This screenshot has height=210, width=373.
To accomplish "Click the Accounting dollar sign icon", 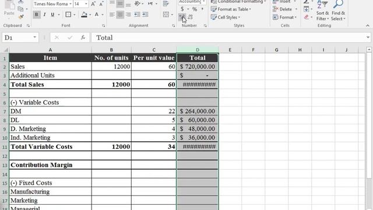I will [182, 9].
